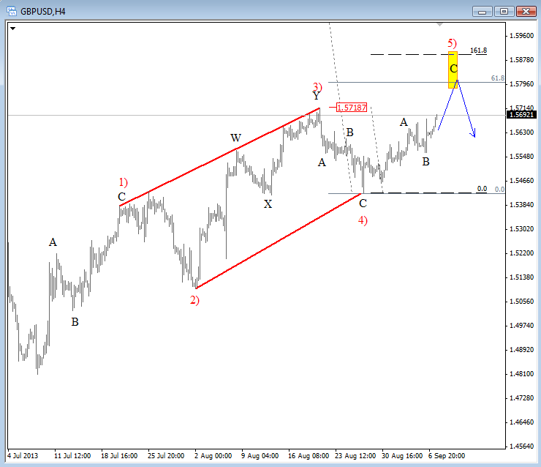The height and width of the screenshot is (467, 541).
Task: Open the small triangle menu in chart corner
Action: click(13, 29)
